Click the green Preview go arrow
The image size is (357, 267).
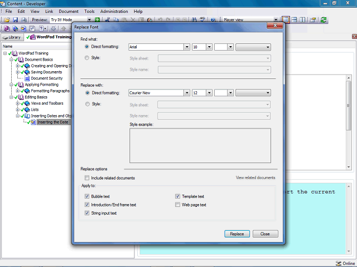97,20
